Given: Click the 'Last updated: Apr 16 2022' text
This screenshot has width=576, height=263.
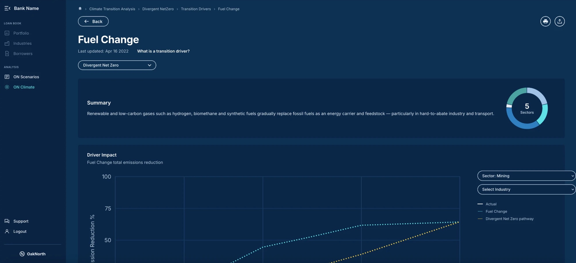Looking at the screenshot, I should [x=103, y=51].
